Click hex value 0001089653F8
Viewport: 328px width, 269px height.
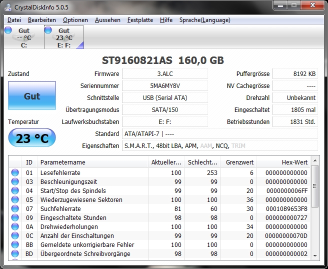point(286,209)
